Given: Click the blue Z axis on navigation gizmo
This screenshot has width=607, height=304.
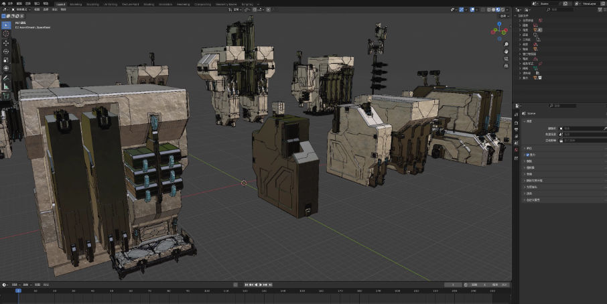Looking at the screenshot, I should click(498, 25).
